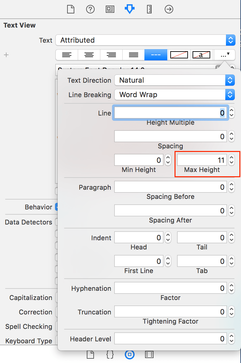Viewport: 241px width, 363px height.
Task: Click the paragraph styling button (highlighted dashes)
Action: click(156, 55)
